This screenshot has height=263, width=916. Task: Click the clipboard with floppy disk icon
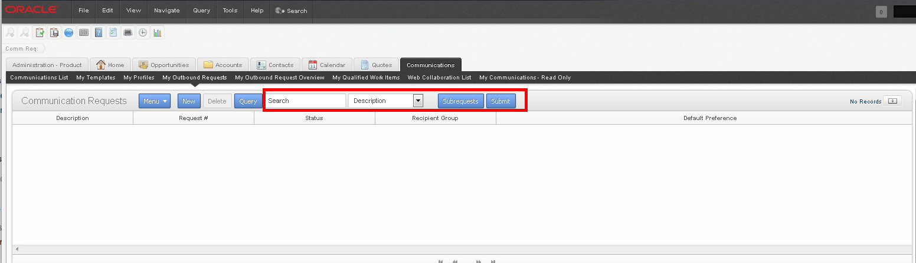54,33
